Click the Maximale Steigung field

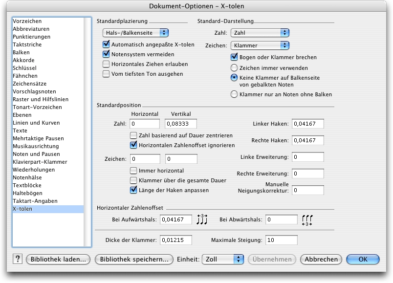pyautogui.click(x=282, y=240)
